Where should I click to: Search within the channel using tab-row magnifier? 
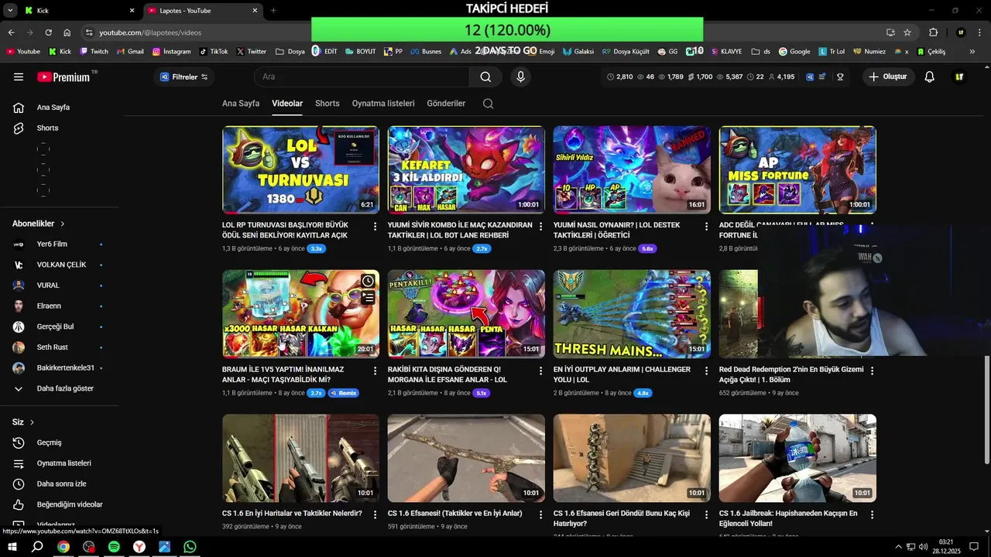(489, 104)
